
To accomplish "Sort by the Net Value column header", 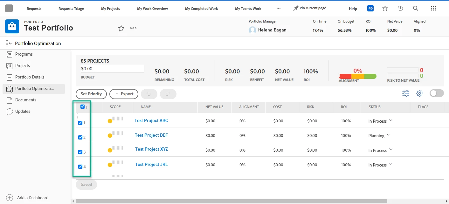I will [x=215, y=107].
